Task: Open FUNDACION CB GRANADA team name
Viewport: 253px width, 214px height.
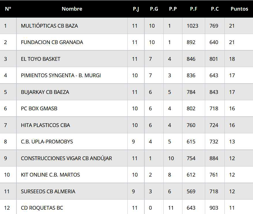Action: coord(52,42)
